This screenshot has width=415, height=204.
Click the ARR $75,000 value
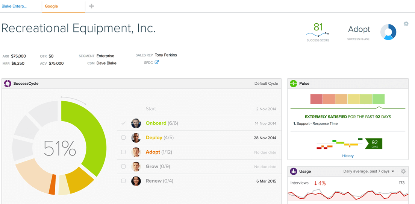(x=18, y=56)
